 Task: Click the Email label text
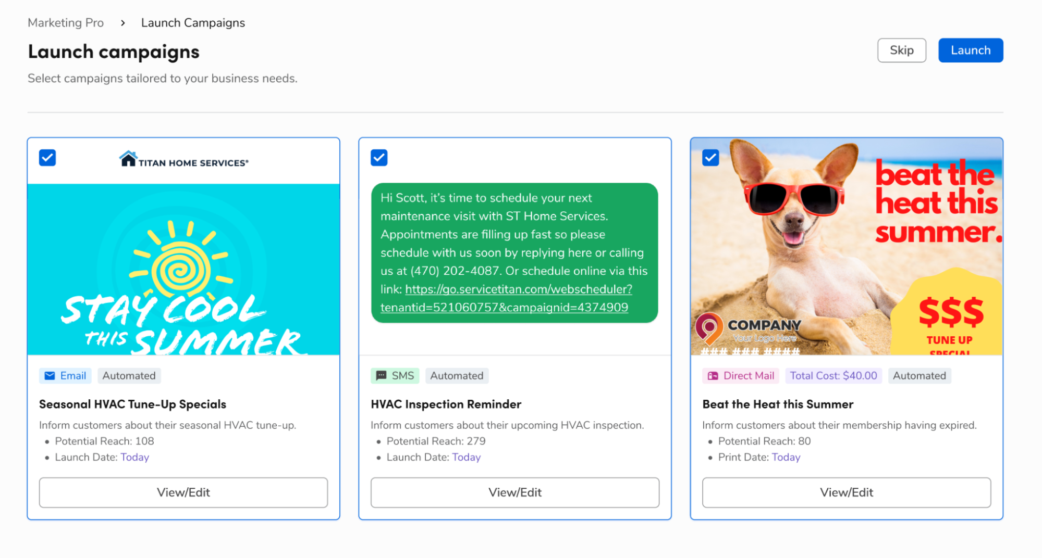pos(73,376)
